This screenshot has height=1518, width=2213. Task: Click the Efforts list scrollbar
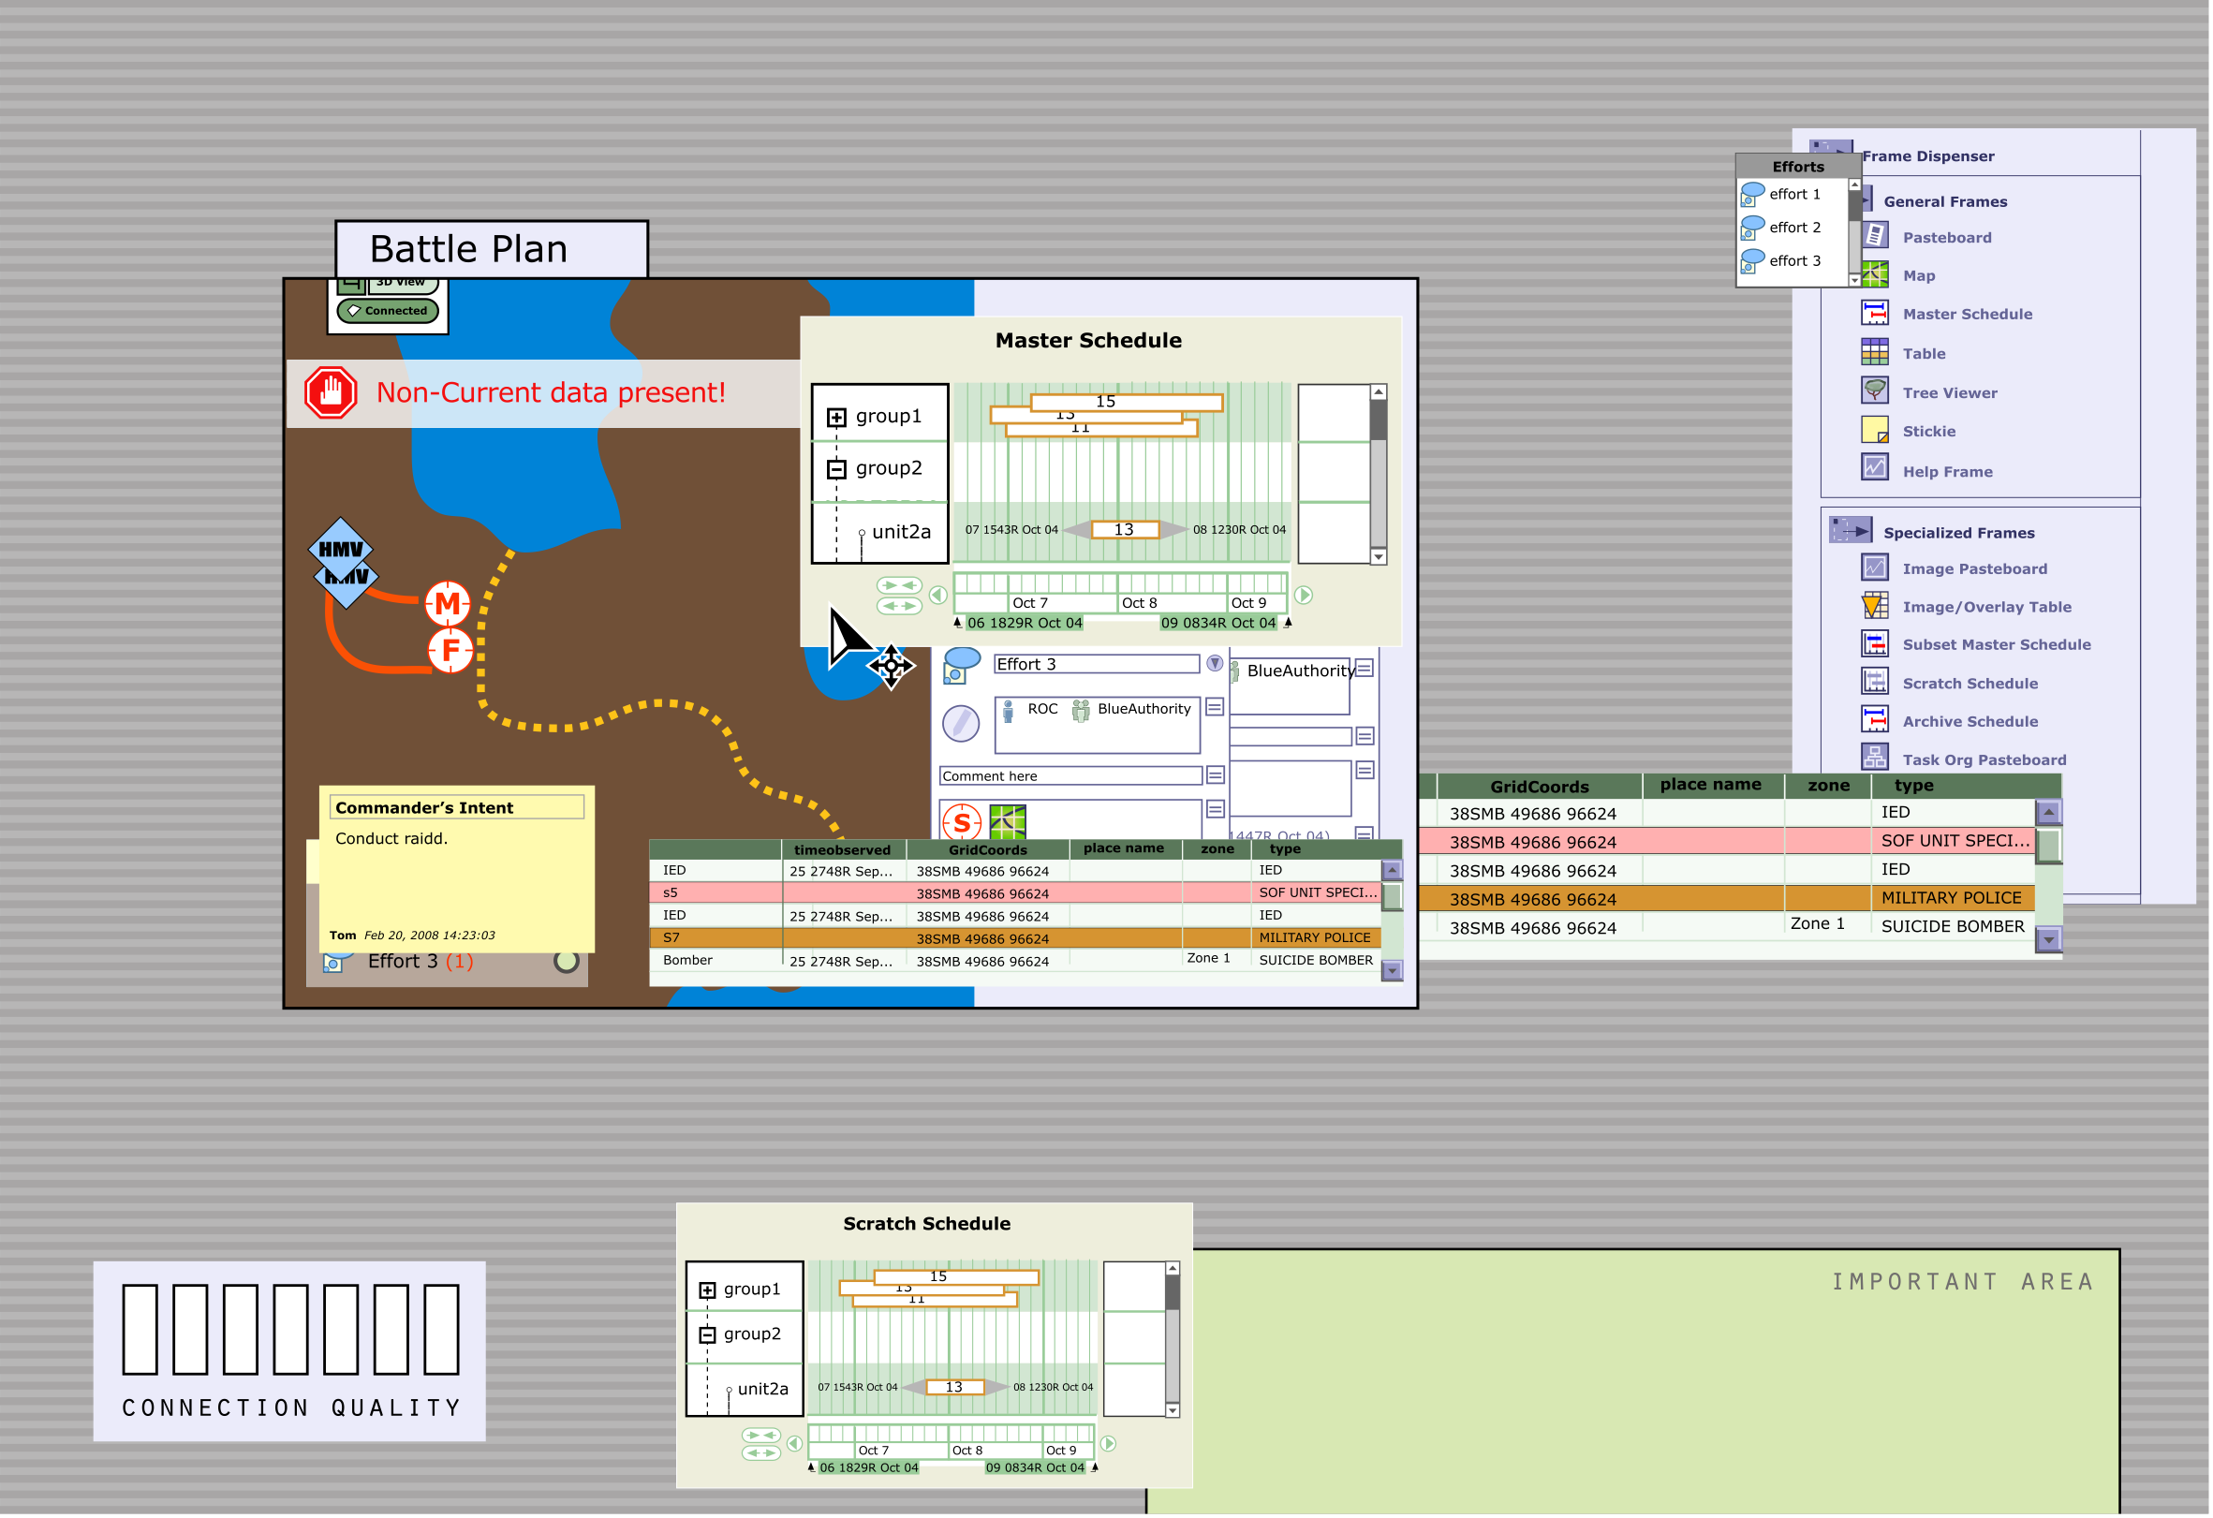pos(1857,231)
